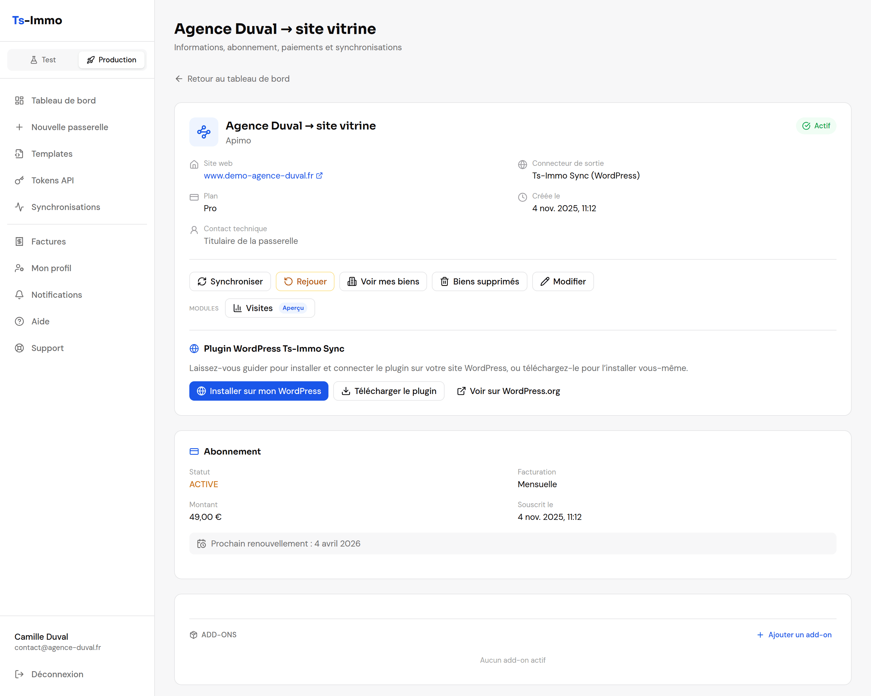Click the Aucun add-on actif text

pyautogui.click(x=513, y=660)
